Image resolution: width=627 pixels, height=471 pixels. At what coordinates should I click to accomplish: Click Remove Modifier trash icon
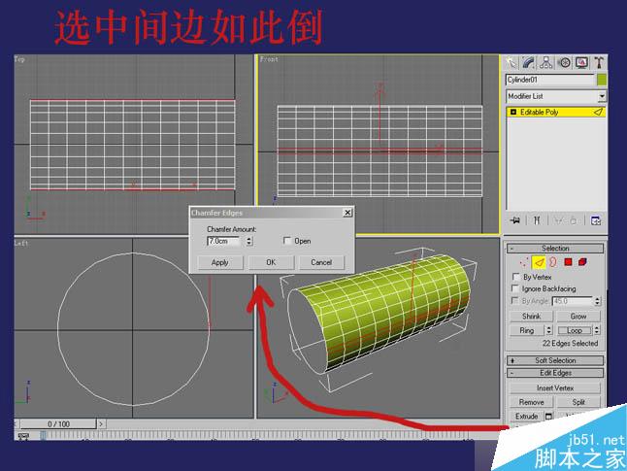click(574, 220)
